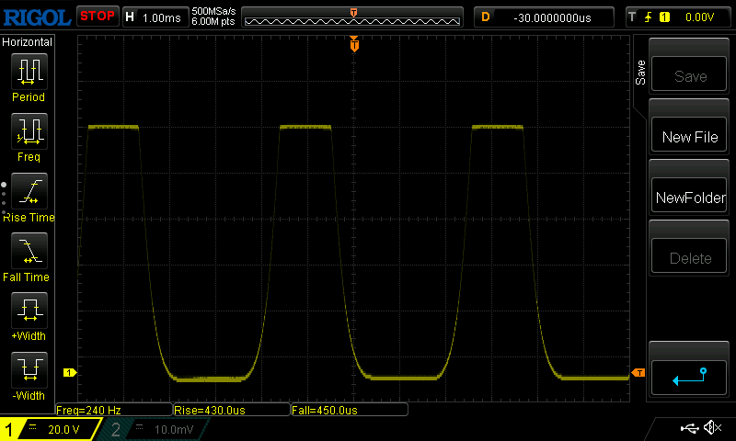The width and height of the screenshot is (736, 441).
Task: Click the orange D delay label
Action: point(486,17)
